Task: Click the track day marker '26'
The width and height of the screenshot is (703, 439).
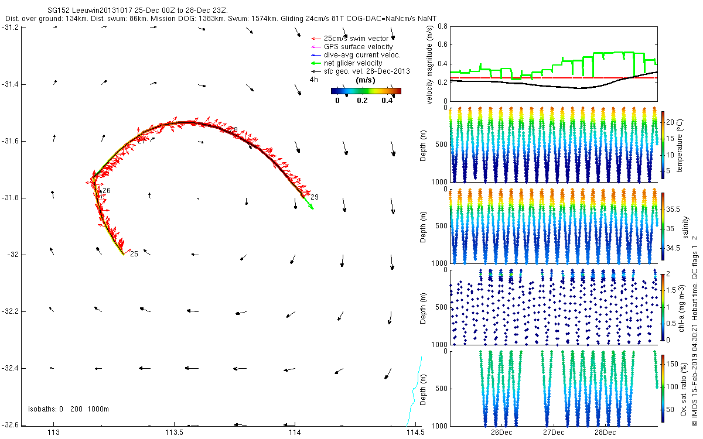Action: coord(107,191)
